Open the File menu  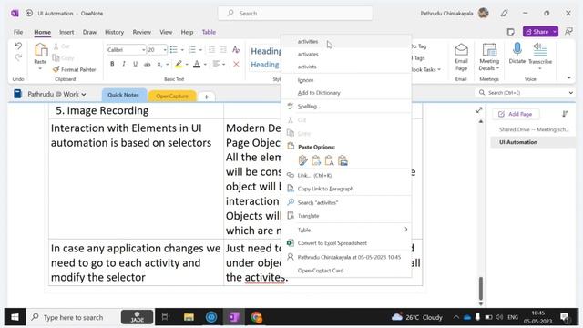click(18, 32)
